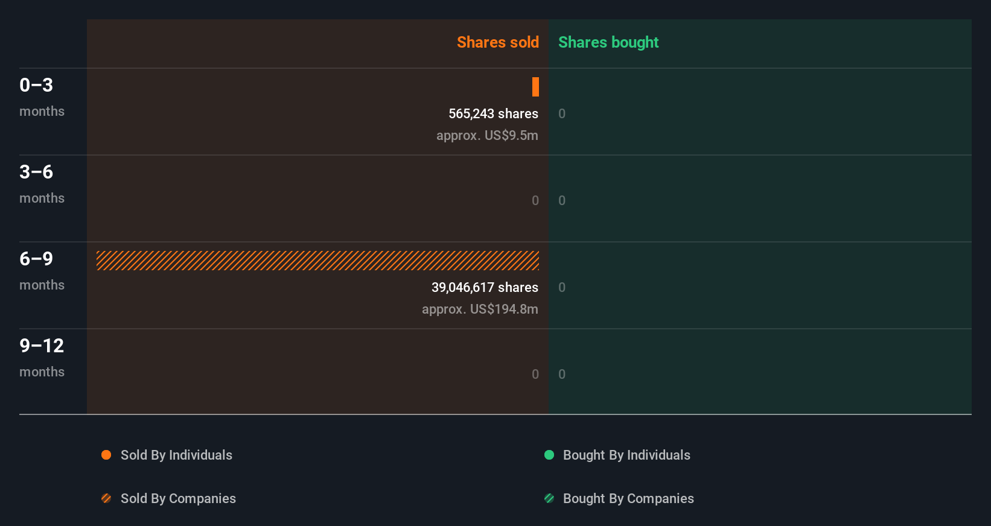Click the bought zero in 9–12 months row
The image size is (991, 526).
coord(562,374)
